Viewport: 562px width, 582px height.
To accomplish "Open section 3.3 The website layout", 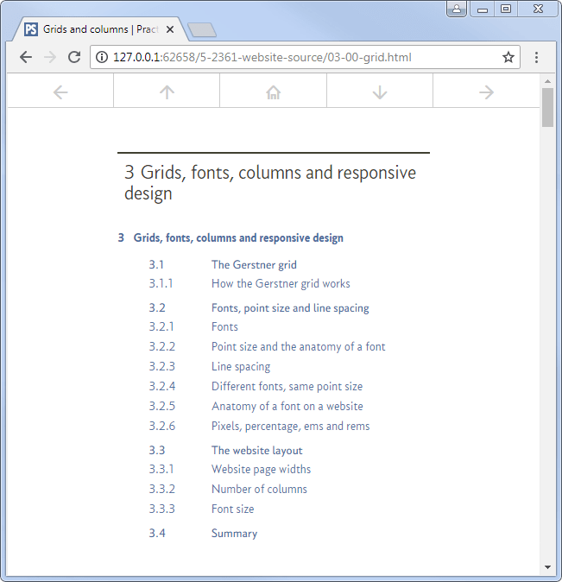I will click(225, 450).
